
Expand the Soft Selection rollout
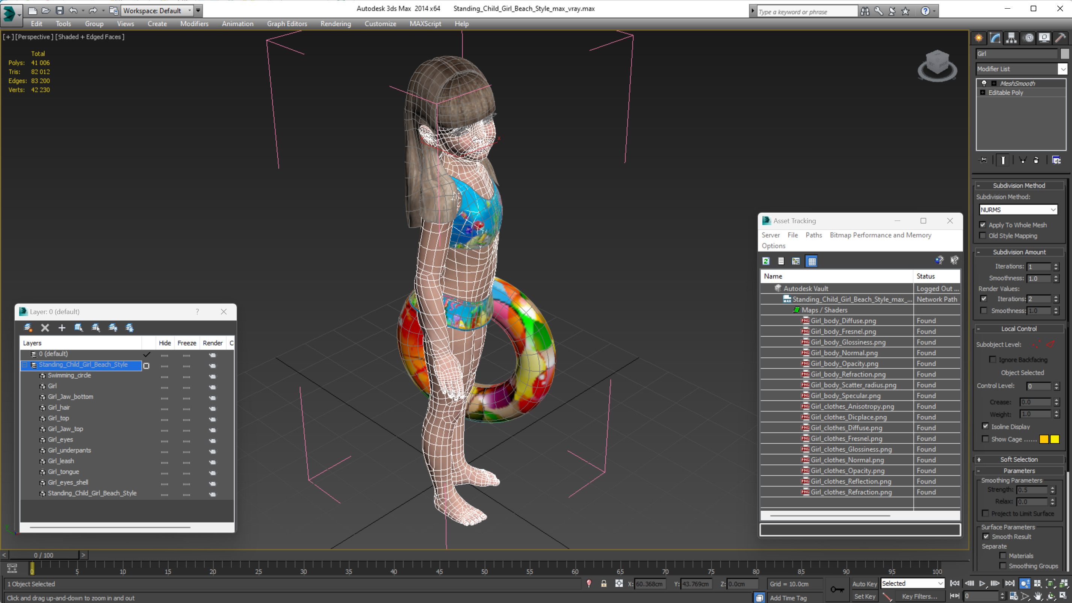(1018, 459)
